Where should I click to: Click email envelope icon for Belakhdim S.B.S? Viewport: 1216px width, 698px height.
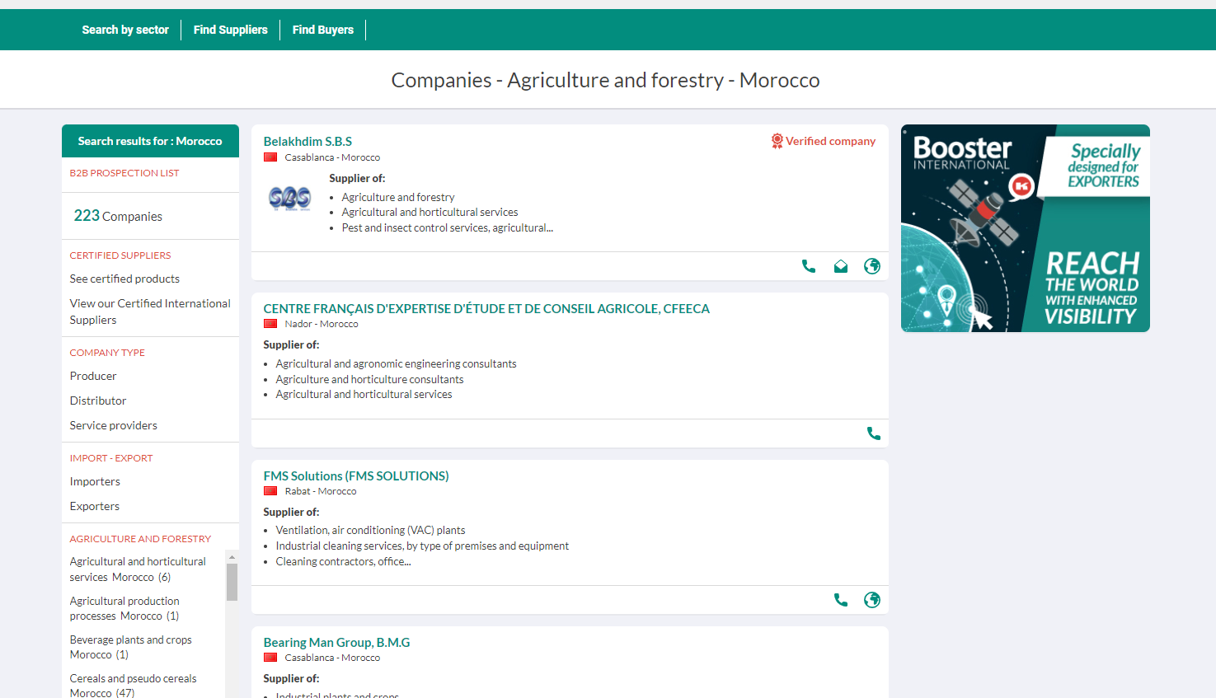pos(841,266)
